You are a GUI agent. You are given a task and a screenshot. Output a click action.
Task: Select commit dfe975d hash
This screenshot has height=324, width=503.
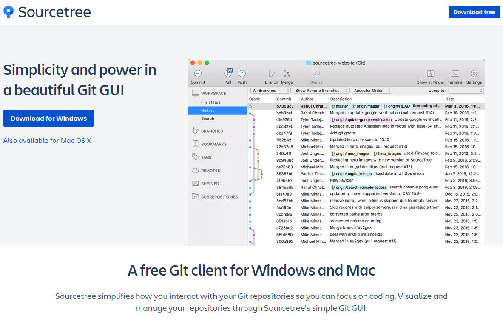pyautogui.click(x=284, y=119)
